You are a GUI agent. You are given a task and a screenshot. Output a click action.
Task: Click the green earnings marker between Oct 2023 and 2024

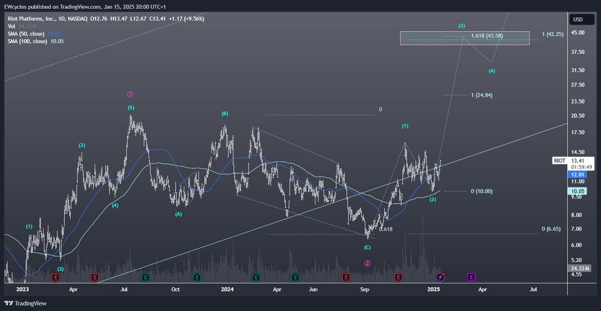[x=197, y=276]
